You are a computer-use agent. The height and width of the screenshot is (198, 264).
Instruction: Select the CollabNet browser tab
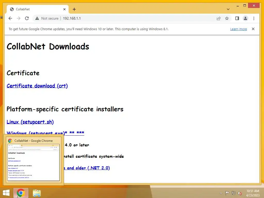click(38, 9)
